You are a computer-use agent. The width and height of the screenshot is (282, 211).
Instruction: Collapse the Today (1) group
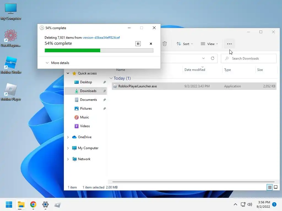click(x=111, y=78)
